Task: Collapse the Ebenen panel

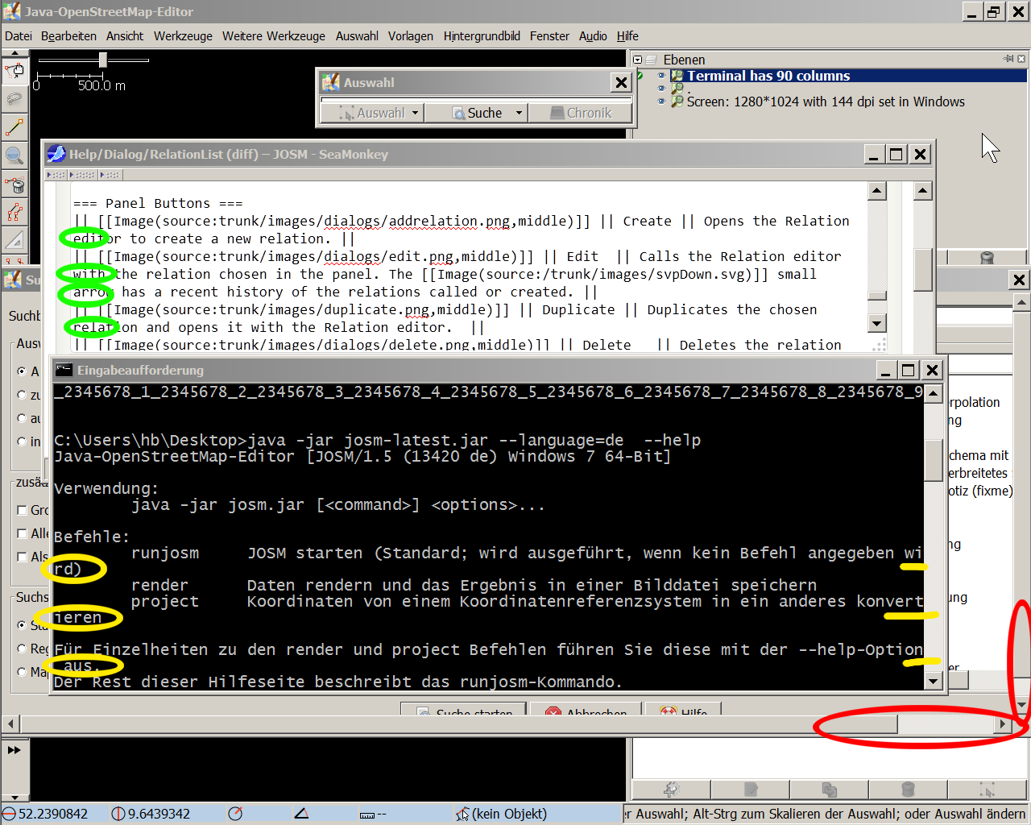Action: click(638, 60)
